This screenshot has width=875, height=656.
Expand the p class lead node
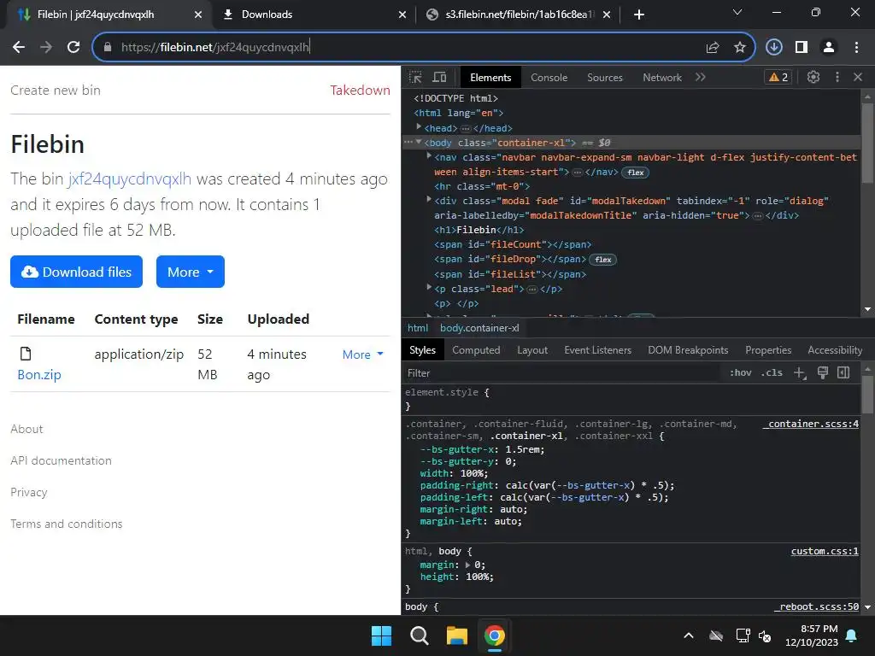[x=429, y=287]
